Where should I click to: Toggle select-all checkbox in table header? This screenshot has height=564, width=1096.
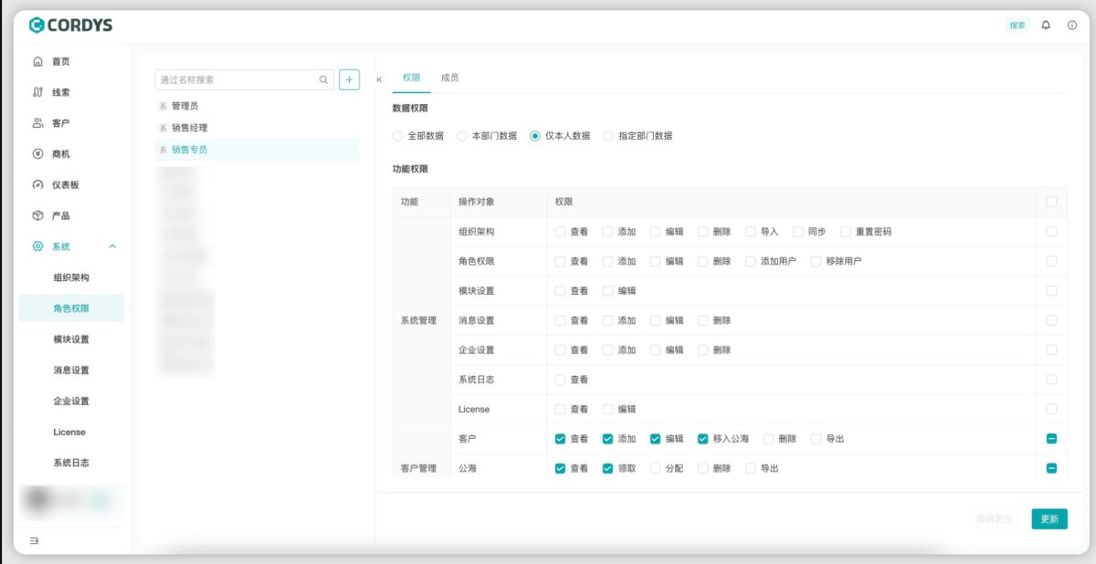1051,202
